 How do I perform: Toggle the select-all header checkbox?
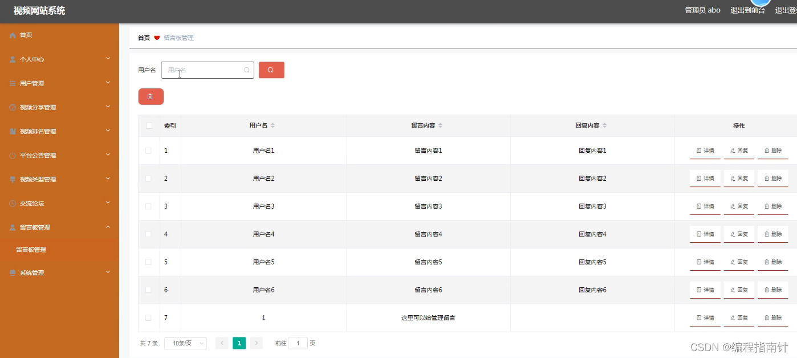149,125
